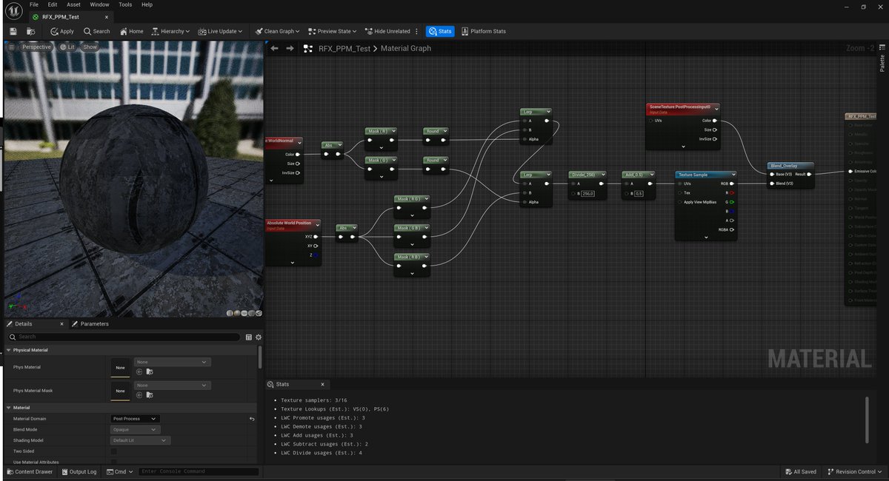The height and width of the screenshot is (481, 889).
Task: Toggle Platform Stats
Action: 484,31
